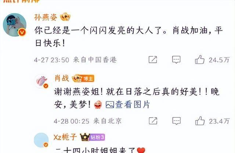Viewport: 235px width, 153px height.
Task: Open username 孙燕姿
Action: [x=46, y=17]
